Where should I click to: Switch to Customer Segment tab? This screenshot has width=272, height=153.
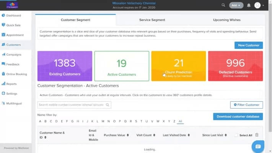tap(75, 20)
